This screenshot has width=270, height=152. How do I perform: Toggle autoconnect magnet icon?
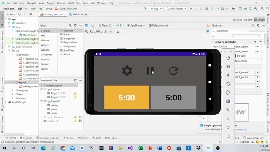point(92,31)
